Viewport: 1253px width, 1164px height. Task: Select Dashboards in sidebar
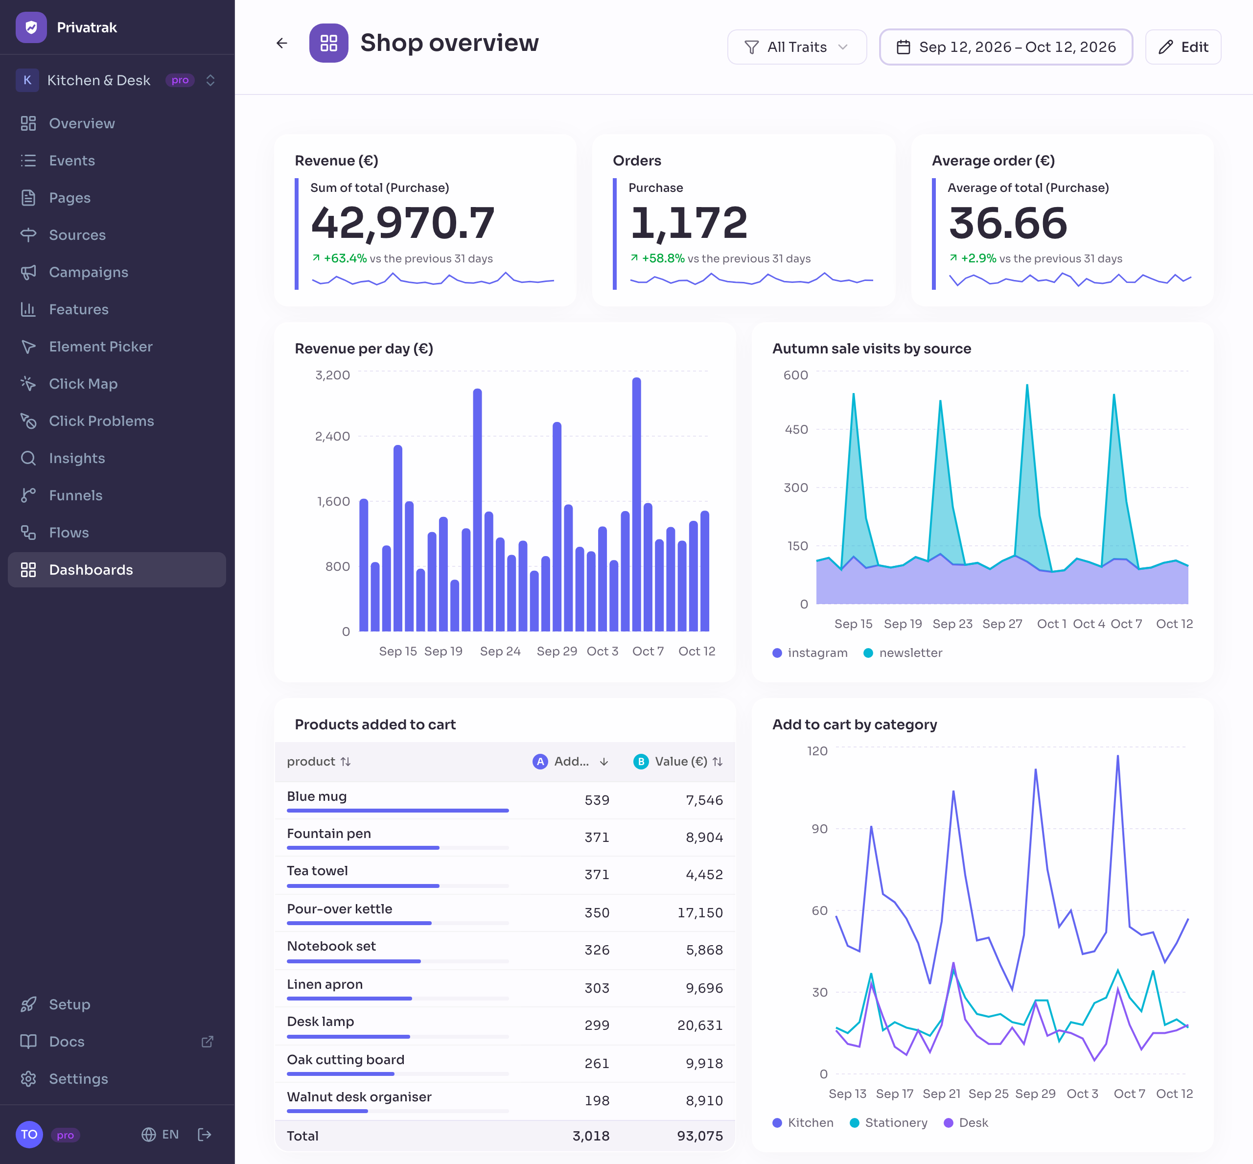tap(117, 570)
